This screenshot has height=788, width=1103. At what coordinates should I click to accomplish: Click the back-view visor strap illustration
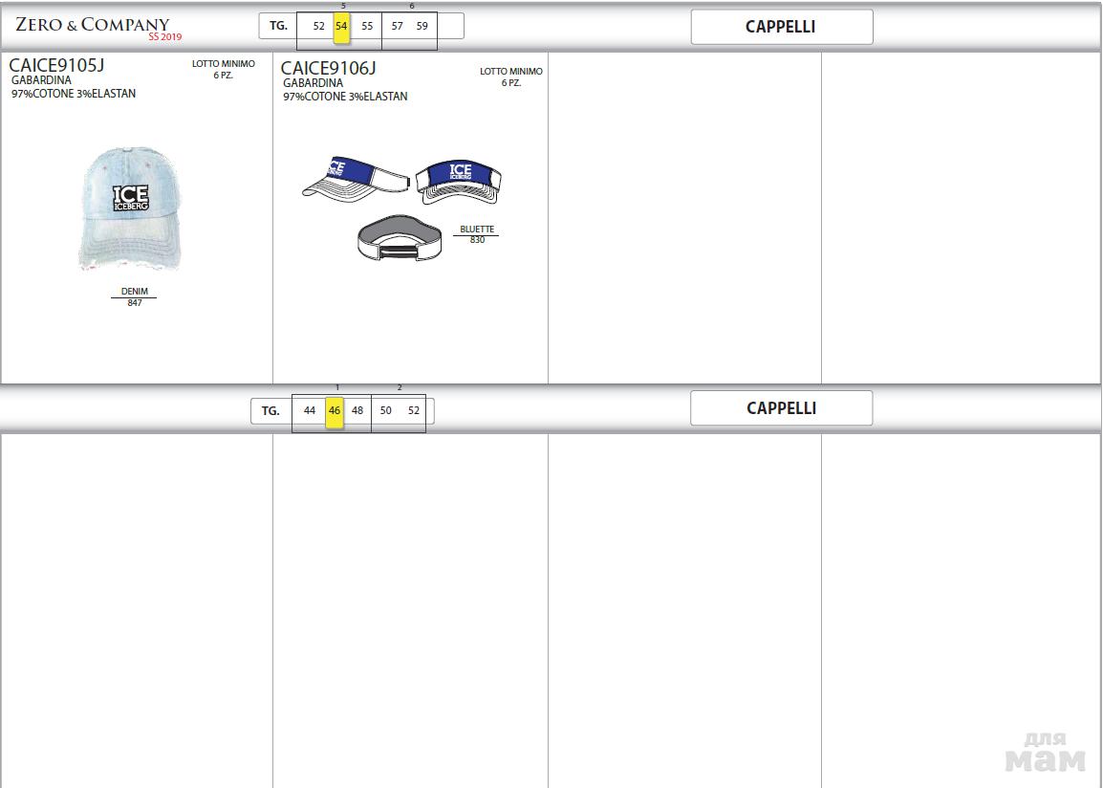point(400,239)
